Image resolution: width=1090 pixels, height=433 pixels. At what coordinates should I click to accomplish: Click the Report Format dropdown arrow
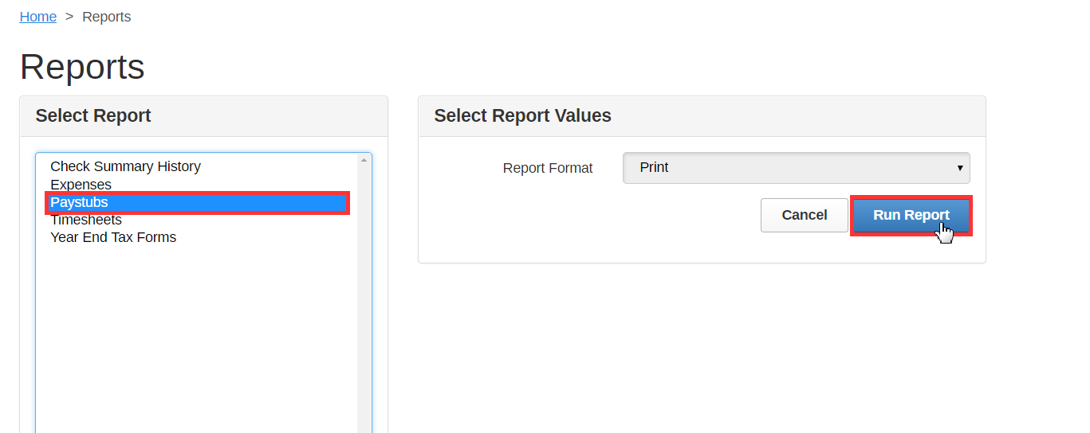click(x=959, y=168)
